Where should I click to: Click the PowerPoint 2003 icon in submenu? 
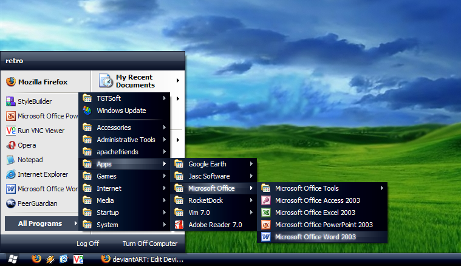266,225
